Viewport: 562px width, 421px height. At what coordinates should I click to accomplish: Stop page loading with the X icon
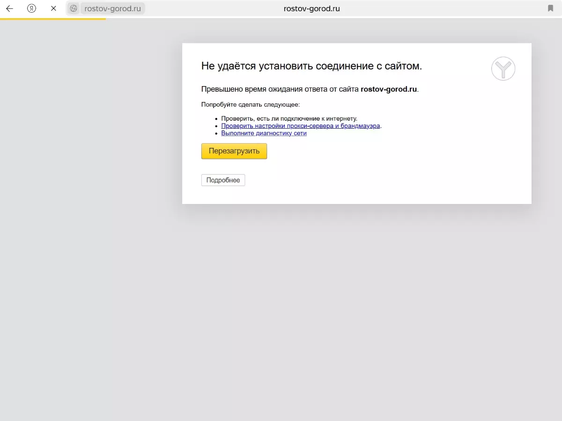point(53,8)
